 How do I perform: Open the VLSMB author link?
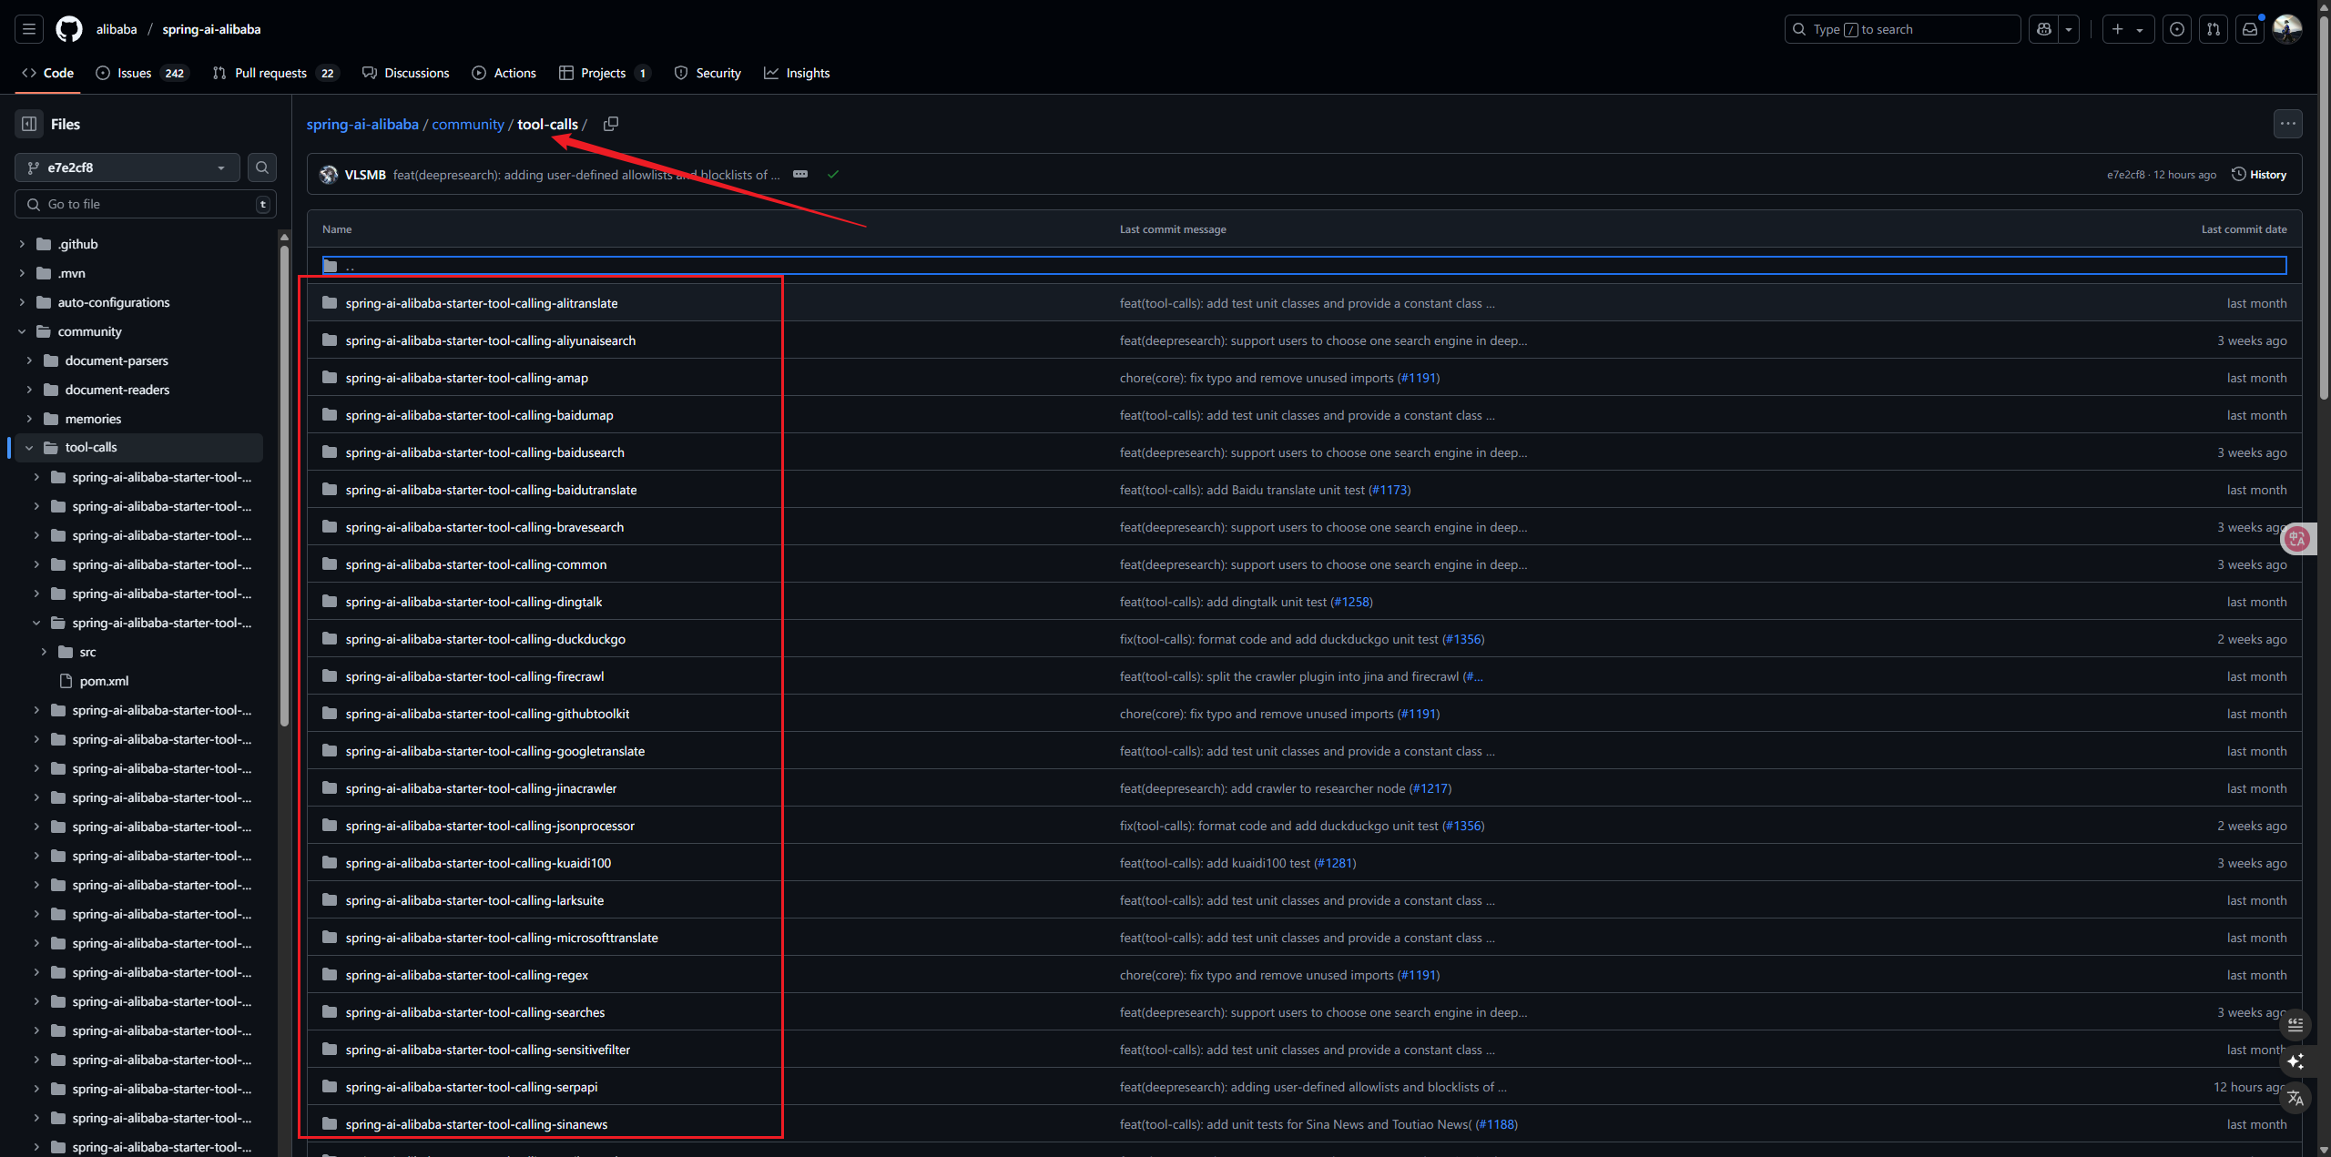click(365, 174)
